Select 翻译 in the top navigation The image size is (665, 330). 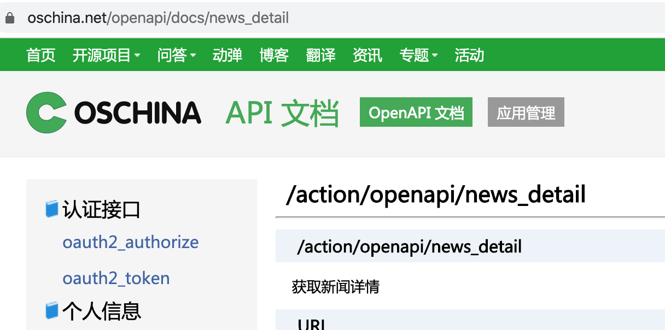[321, 55]
